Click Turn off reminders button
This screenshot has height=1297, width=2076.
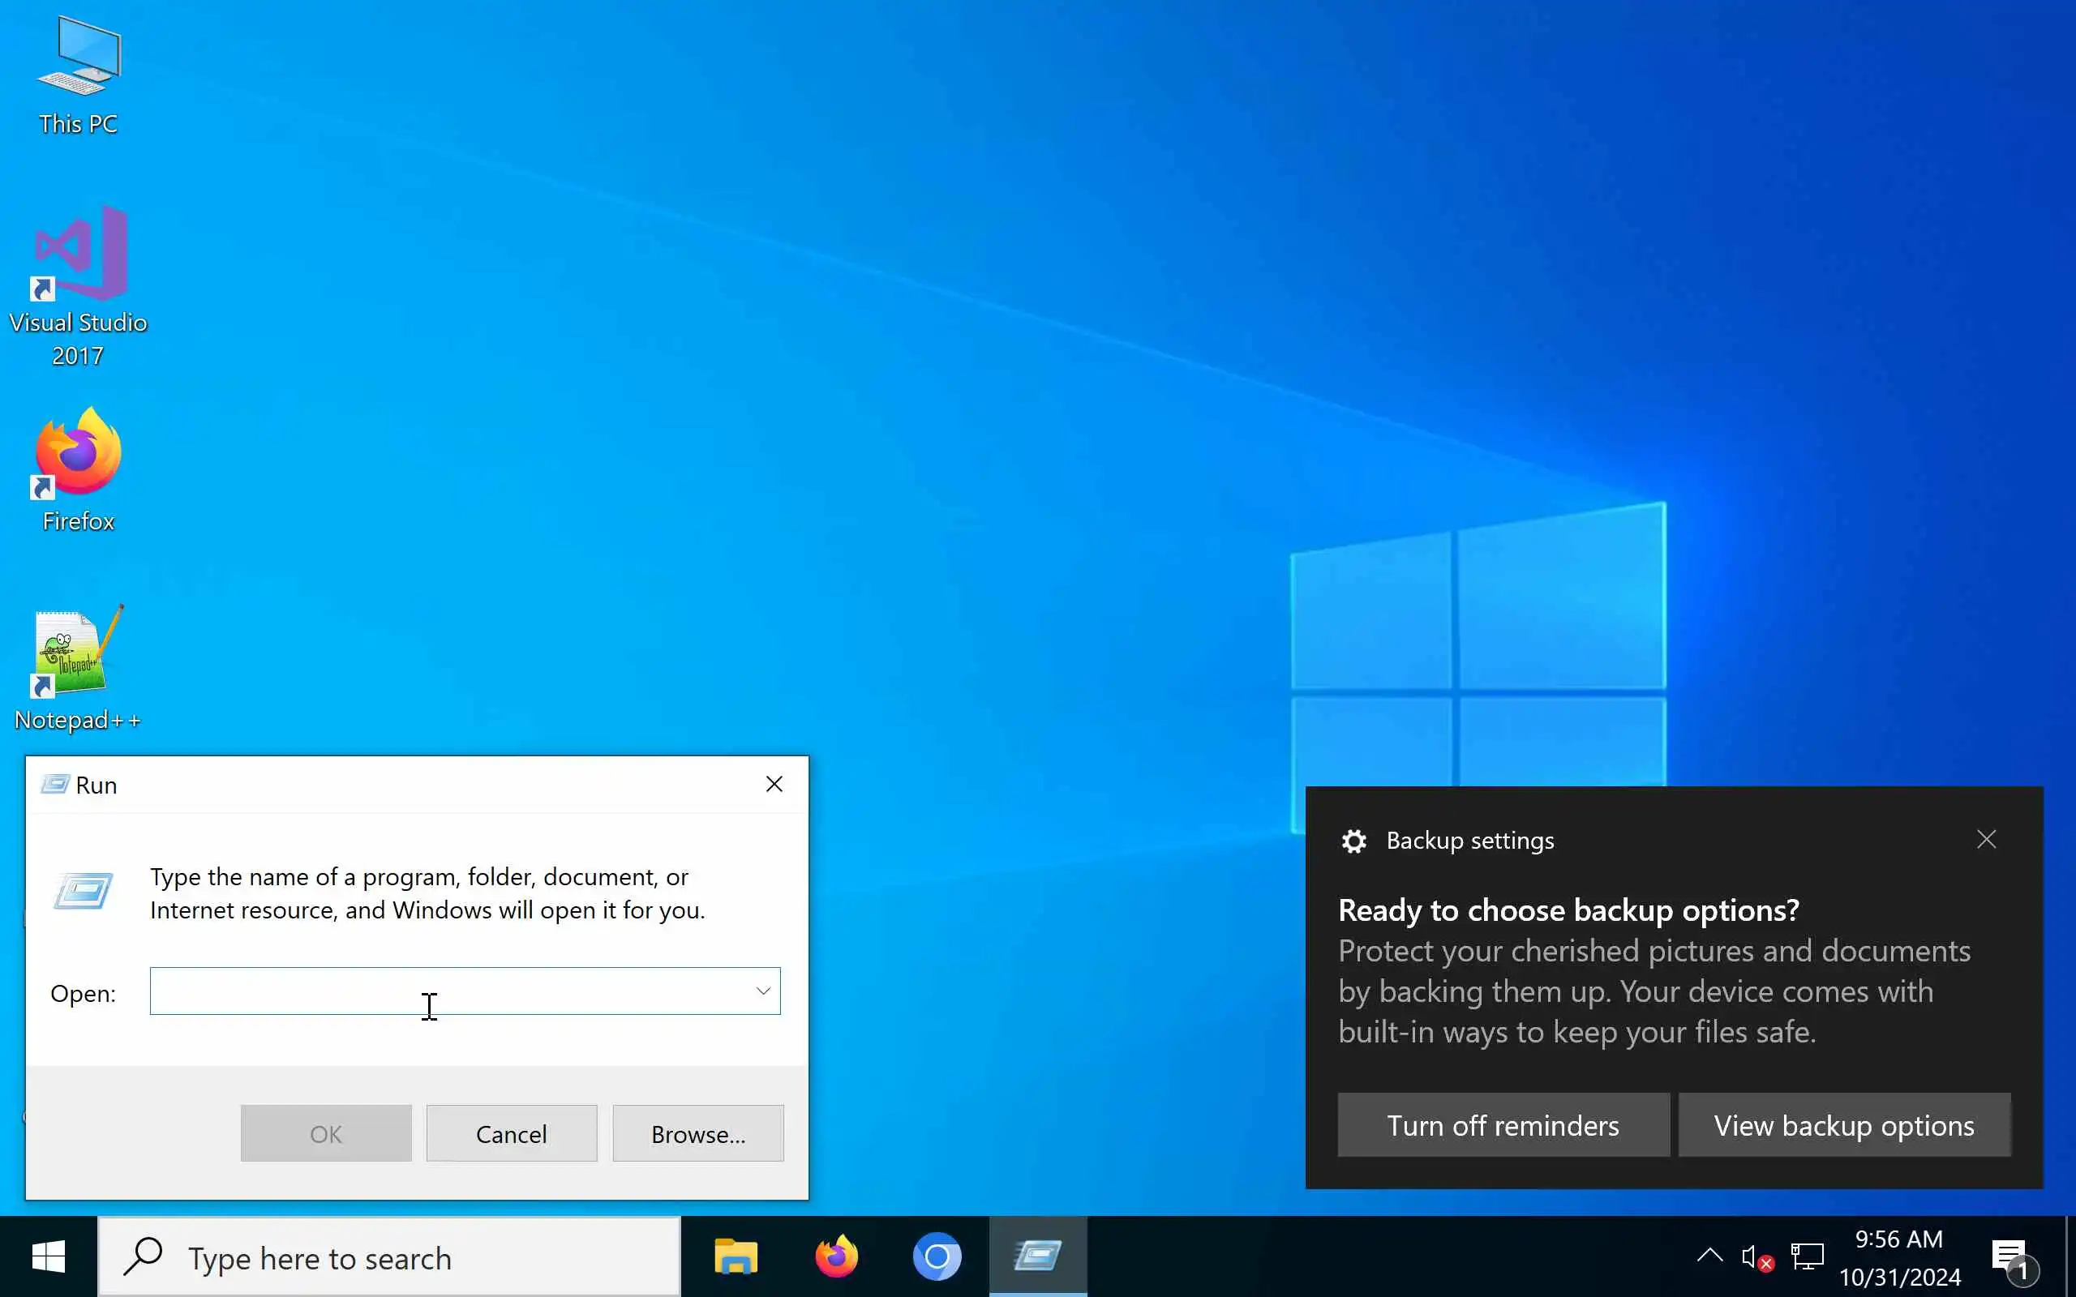(x=1503, y=1125)
